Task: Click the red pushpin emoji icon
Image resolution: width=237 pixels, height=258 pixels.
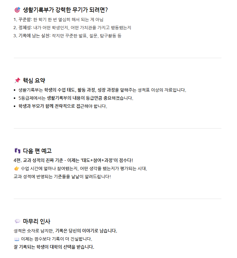Action: pyautogui.click(x=17, y=80)
